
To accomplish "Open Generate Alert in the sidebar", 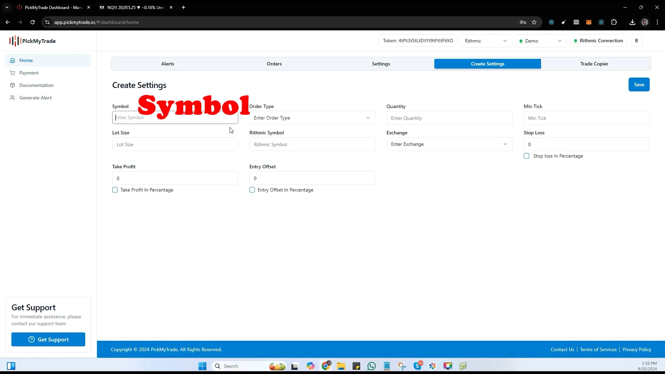I will click(48, 98).
